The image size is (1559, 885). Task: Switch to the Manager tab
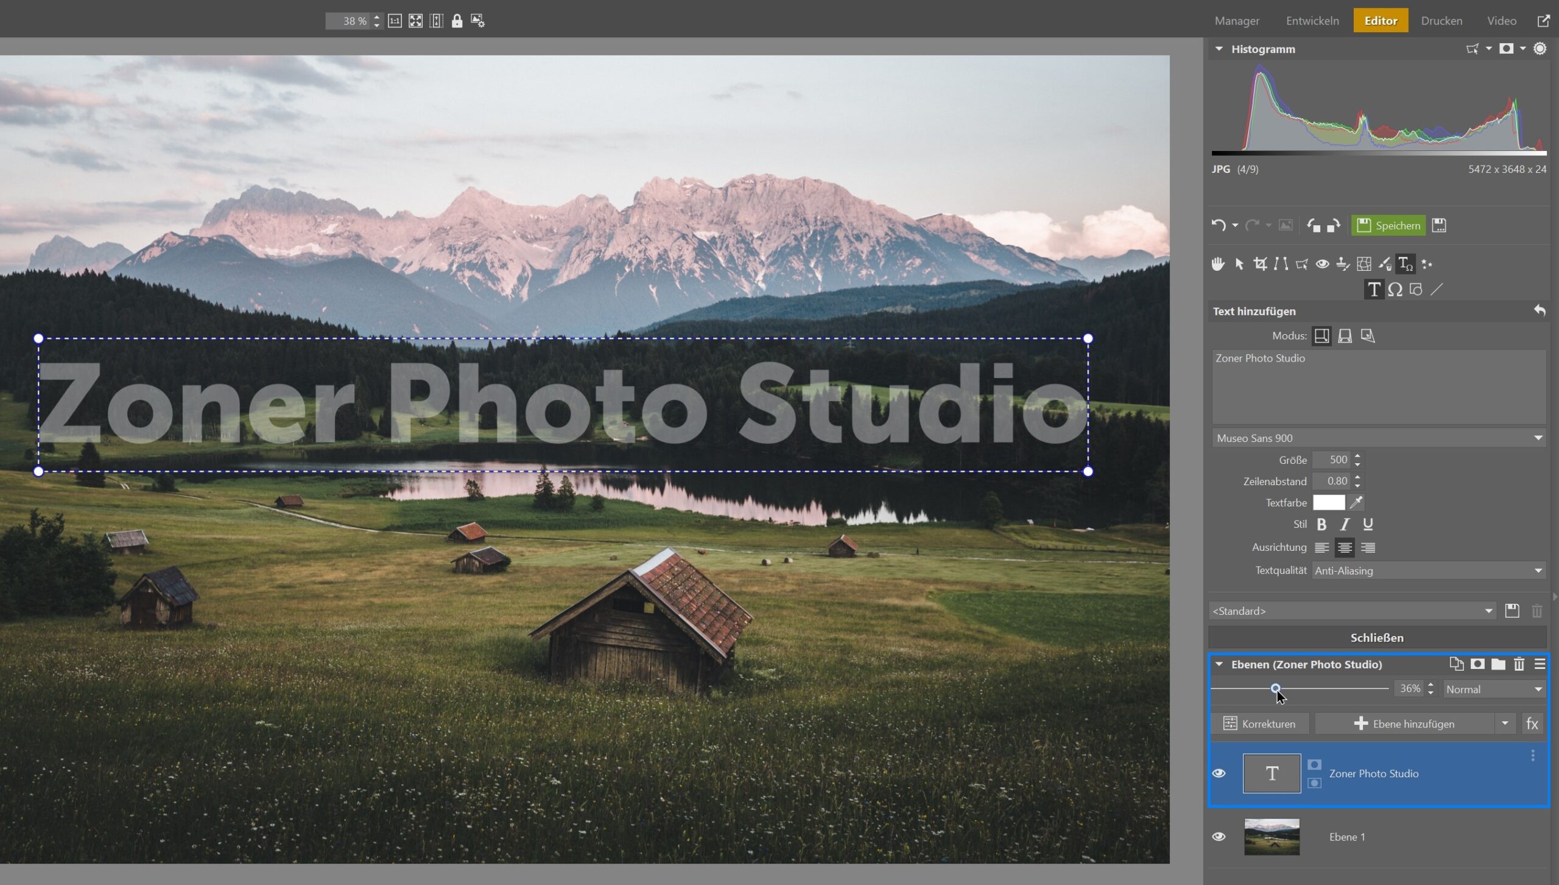[x=1237, y=21]
